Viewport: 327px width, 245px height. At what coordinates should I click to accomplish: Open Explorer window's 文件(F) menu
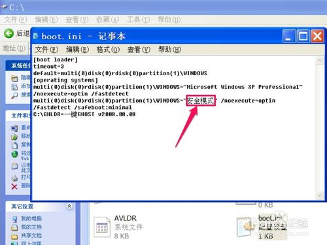click(16, 20)
